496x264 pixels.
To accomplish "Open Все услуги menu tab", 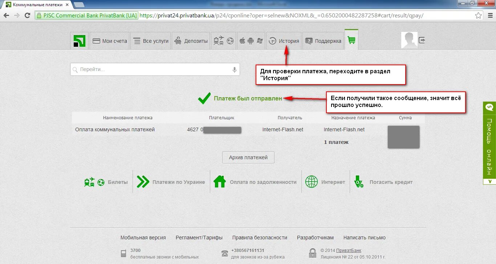I will tap(150, 41).
